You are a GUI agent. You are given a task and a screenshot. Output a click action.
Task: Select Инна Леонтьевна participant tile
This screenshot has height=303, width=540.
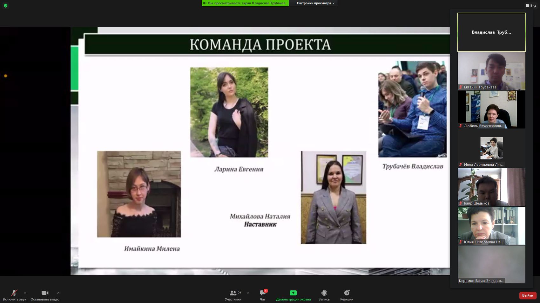tap(491, 148)
